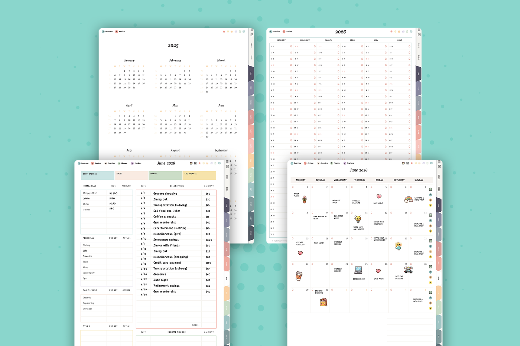The height and width of the screenshot is (346, 520).
Task: Click February heading in 2025 calendar
Action: [x=175, y=61]
